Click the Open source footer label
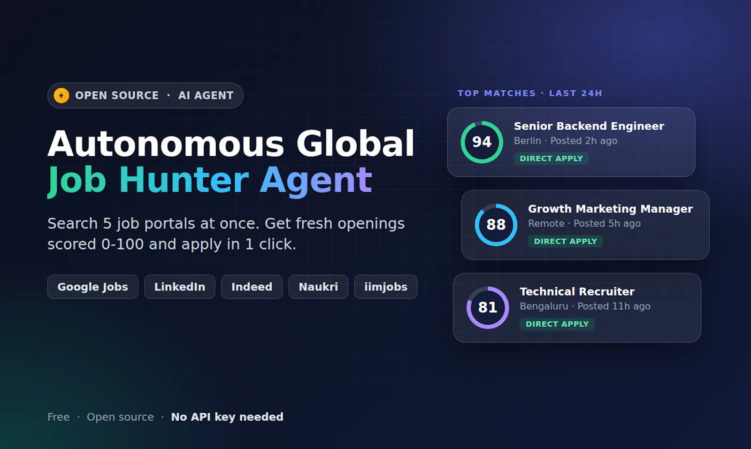This screenshot has width=751, height=449. click(x=120, y=417)
